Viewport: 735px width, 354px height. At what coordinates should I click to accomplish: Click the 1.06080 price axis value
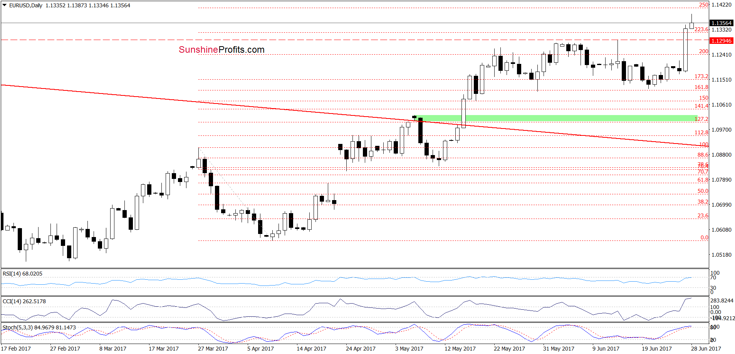click(x=721, y=230)
